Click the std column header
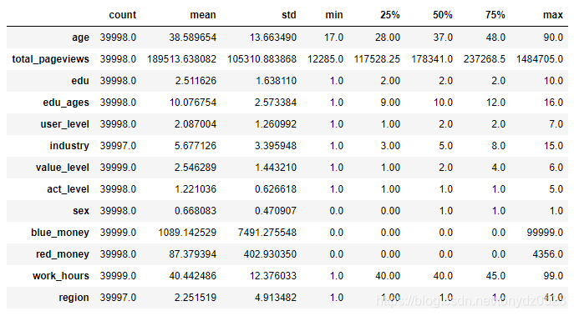 pos(288,15)
